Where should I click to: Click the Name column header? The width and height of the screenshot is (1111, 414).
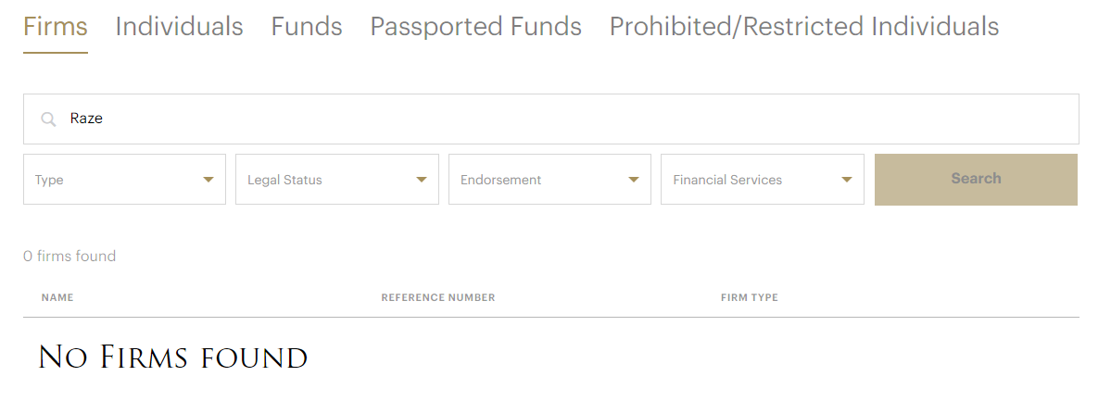(x=57, y=297)
